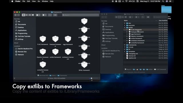The width and height of the screenshot is (183, 103).
Task: Select freetype.framework icon in Frameworks window
Action: (x=55, y=39)
